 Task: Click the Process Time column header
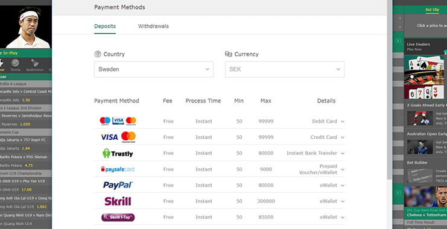pyautogui.click(x=203, y=101)
